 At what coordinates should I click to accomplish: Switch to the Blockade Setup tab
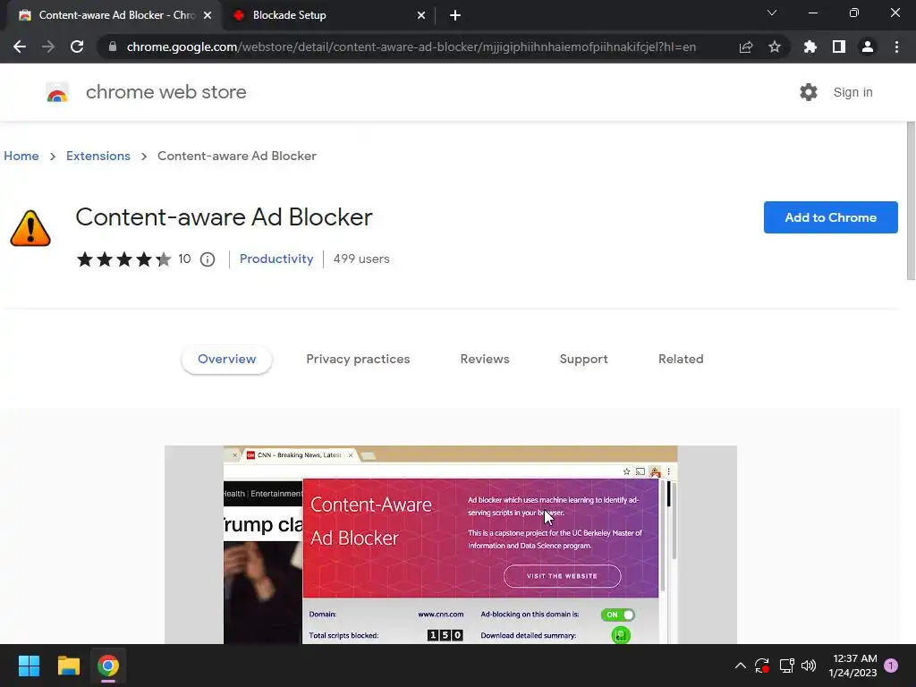click(x=327, y=15)
